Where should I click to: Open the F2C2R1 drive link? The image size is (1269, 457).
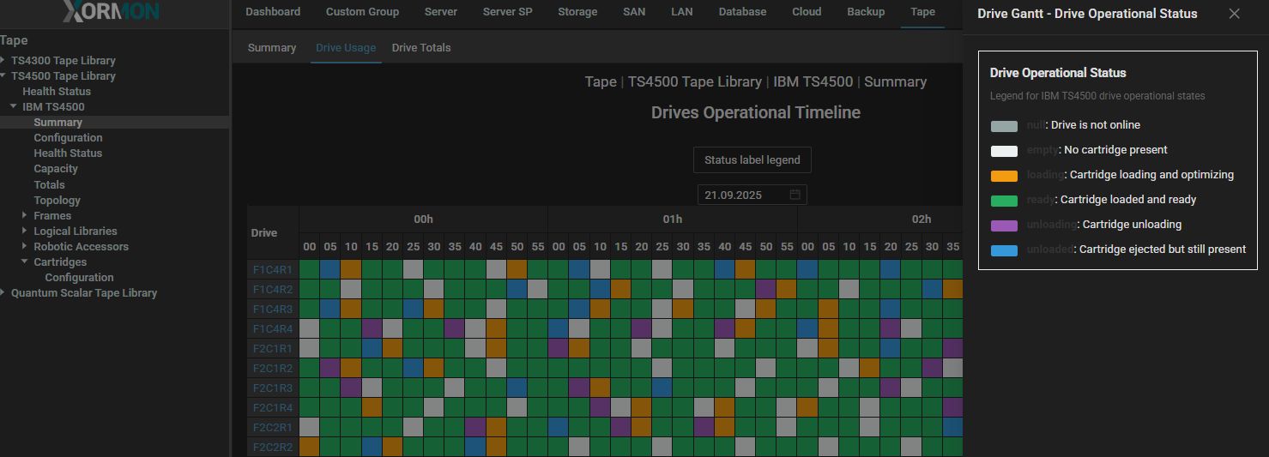273,427
